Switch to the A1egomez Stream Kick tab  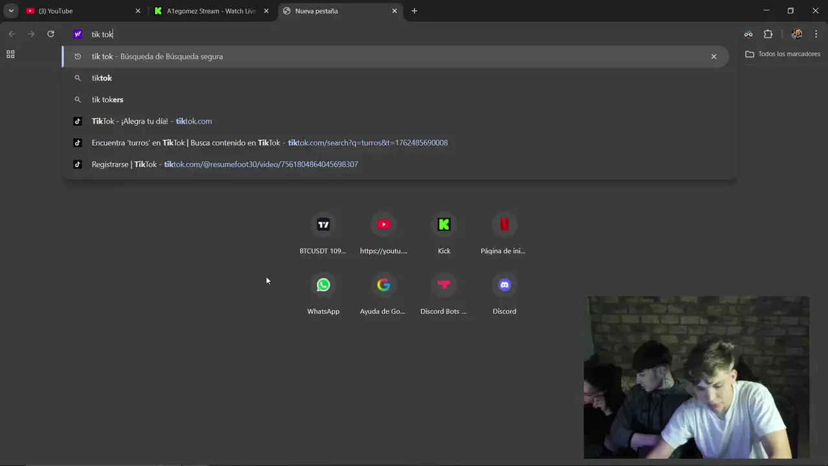pyautogui.click(x=212, y=11)
